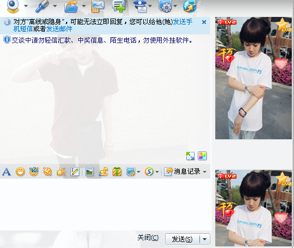Click the pink heart icon on top avatar
294x248 pixels.
pos(281,63)
